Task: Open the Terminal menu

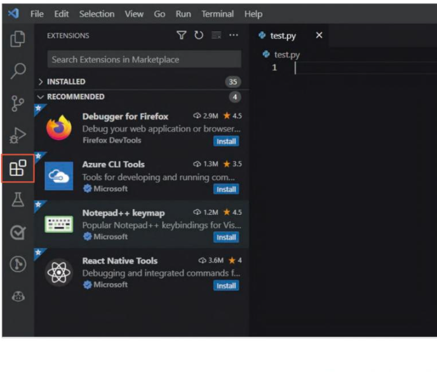Action: (217, 14)
